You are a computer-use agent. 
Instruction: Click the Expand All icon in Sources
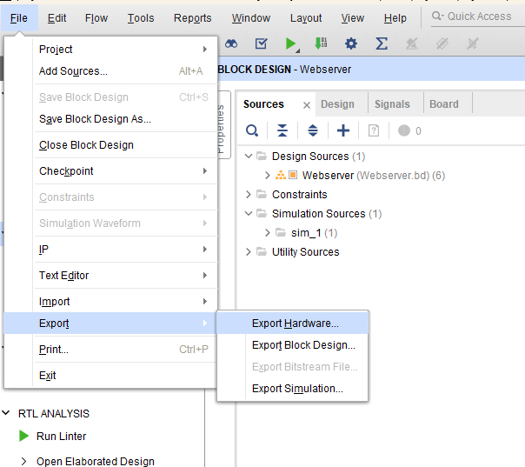click(313, 130)
